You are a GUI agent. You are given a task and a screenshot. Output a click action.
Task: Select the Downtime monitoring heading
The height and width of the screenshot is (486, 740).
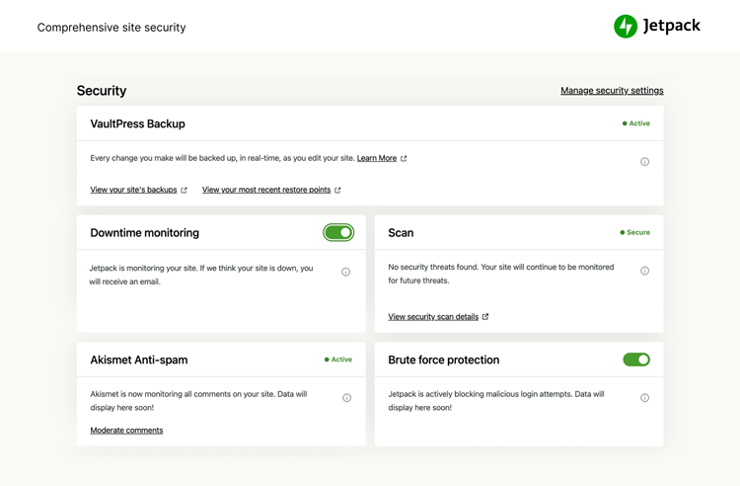[x=144, y=233]
